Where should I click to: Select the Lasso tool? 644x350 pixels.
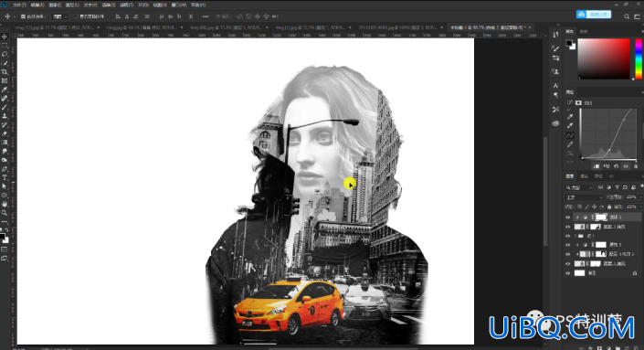[5, 54]
